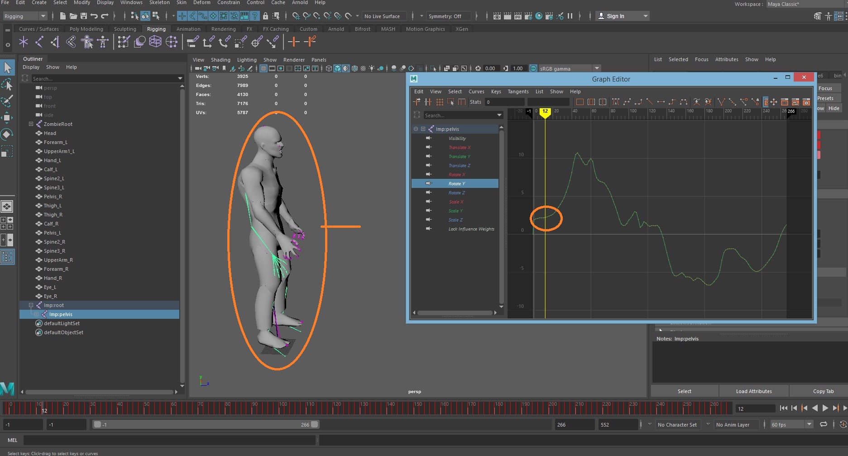
Task: Open the Curves menu in Graph Editor
Action: click(x=476, y=91)
